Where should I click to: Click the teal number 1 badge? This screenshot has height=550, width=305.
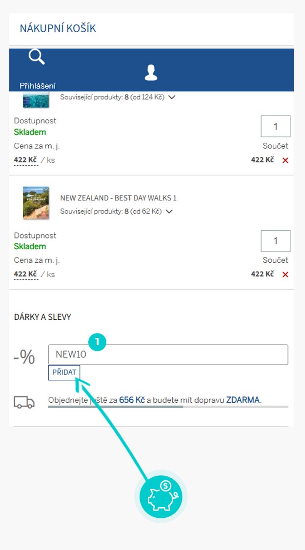(x=97, y=342)
